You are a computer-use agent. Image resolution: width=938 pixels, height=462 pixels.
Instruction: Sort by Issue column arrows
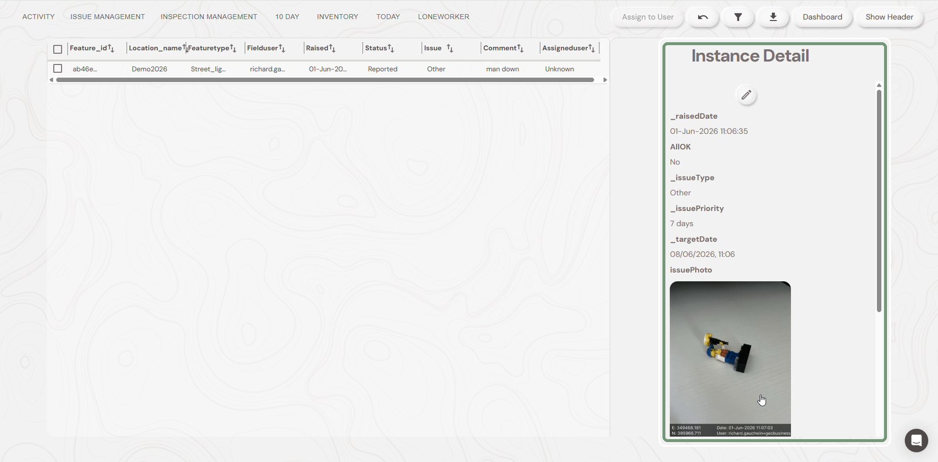pos(450,48)
